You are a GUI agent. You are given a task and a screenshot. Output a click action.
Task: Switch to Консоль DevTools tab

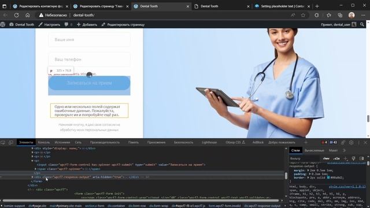[x=44, y=142]
